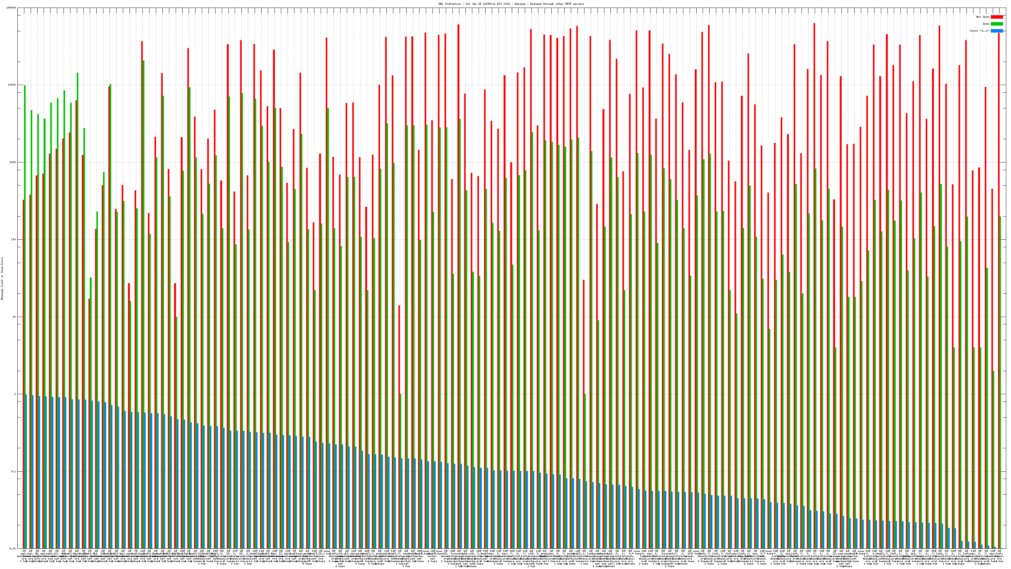Click the 0.01 y-axis tick label
The width and height of the screenshot is (1011, 569).
point(13,548)
